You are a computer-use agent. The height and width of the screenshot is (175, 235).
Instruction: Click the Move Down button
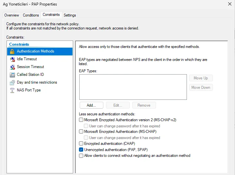[201, 87]
